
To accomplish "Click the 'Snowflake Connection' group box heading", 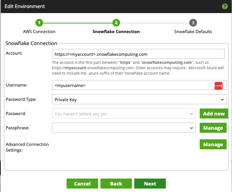I will coord(31,43).
